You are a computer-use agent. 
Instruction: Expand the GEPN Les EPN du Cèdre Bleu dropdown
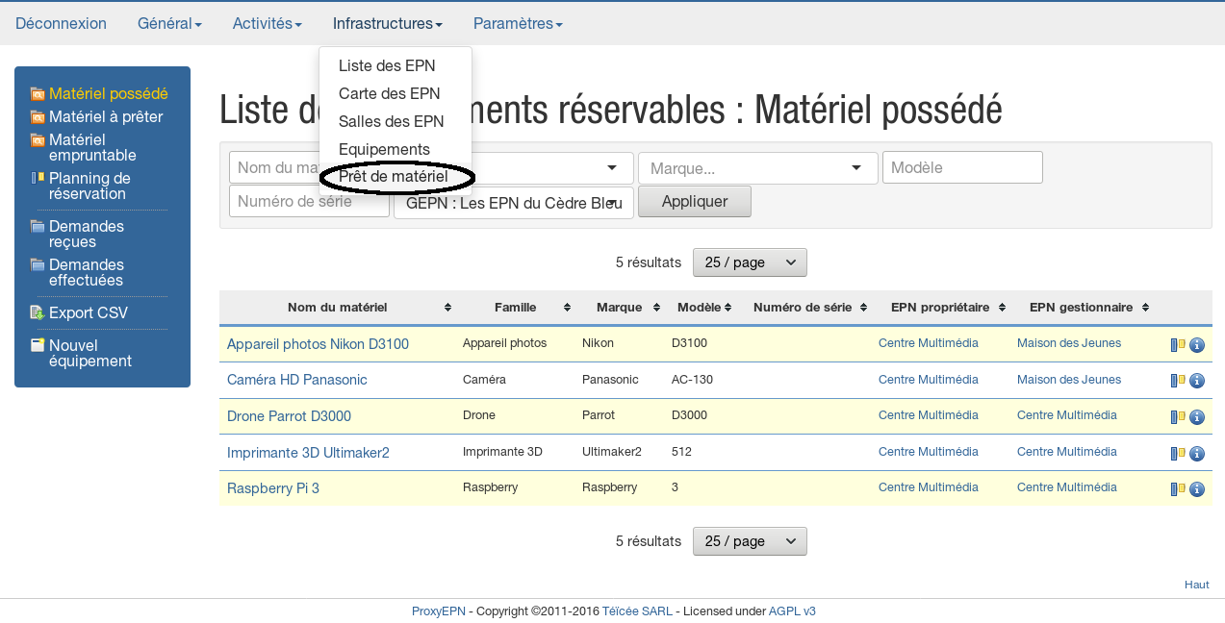click(x=513, y=203)
